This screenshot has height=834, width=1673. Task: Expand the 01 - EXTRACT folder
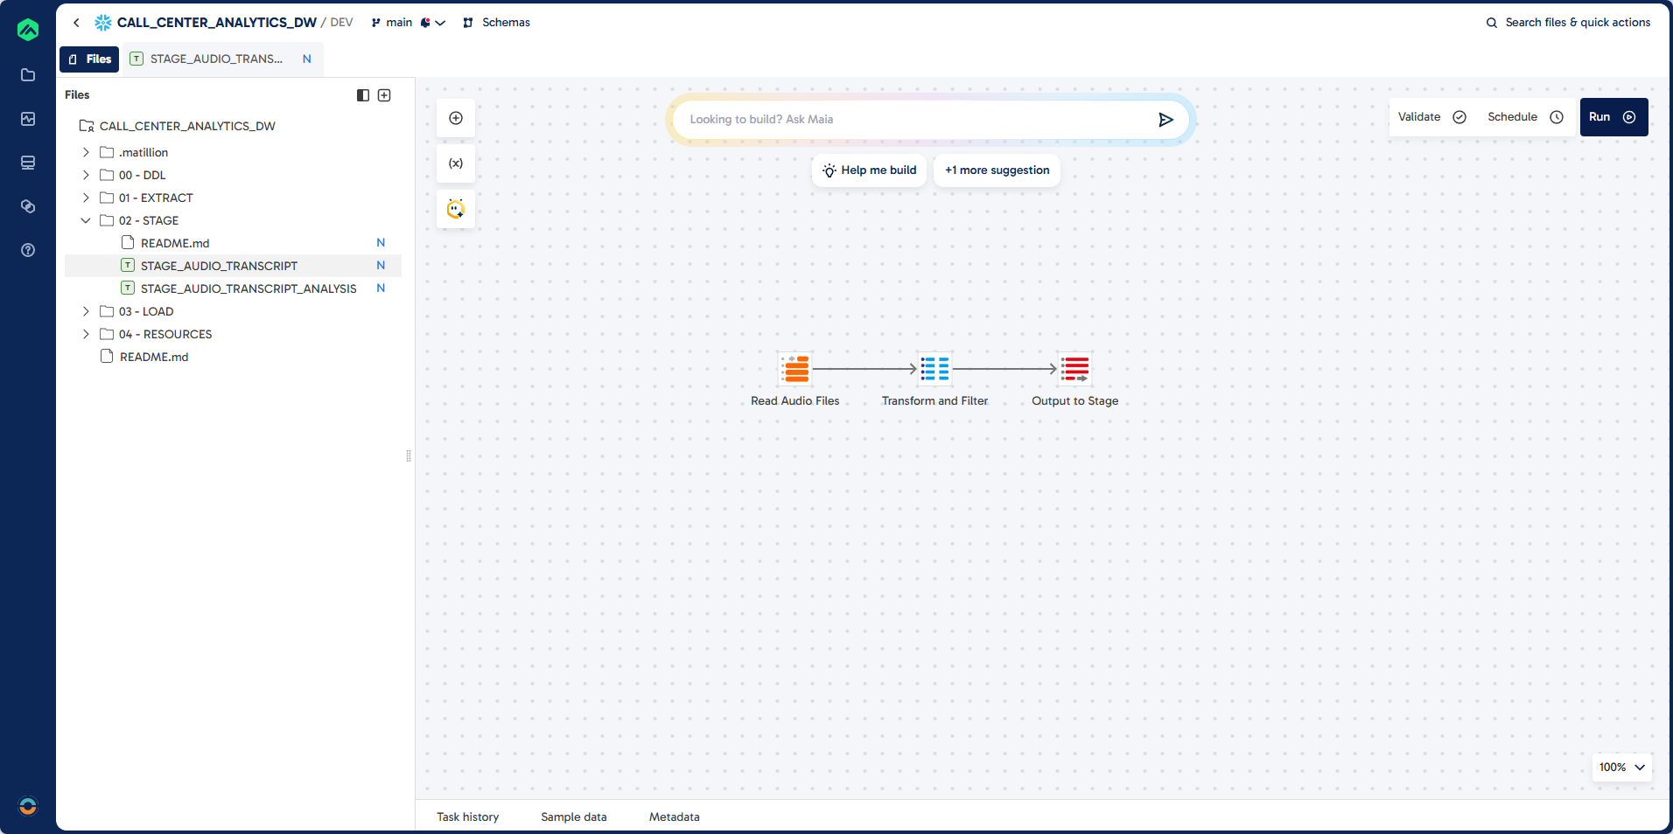pos(86,198)
